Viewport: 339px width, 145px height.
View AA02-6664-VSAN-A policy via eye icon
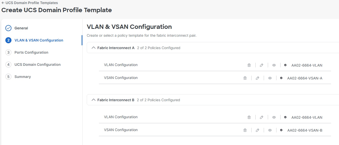[270, 78]
